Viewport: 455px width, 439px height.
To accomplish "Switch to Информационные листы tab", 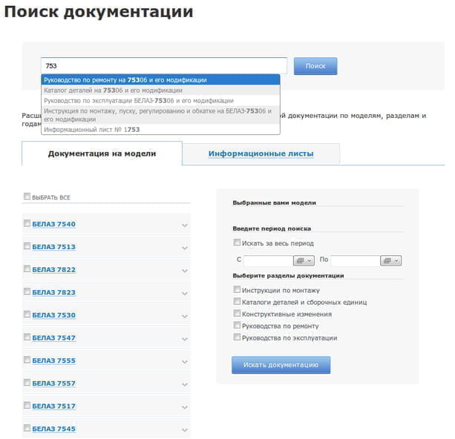I will [261, 154].
